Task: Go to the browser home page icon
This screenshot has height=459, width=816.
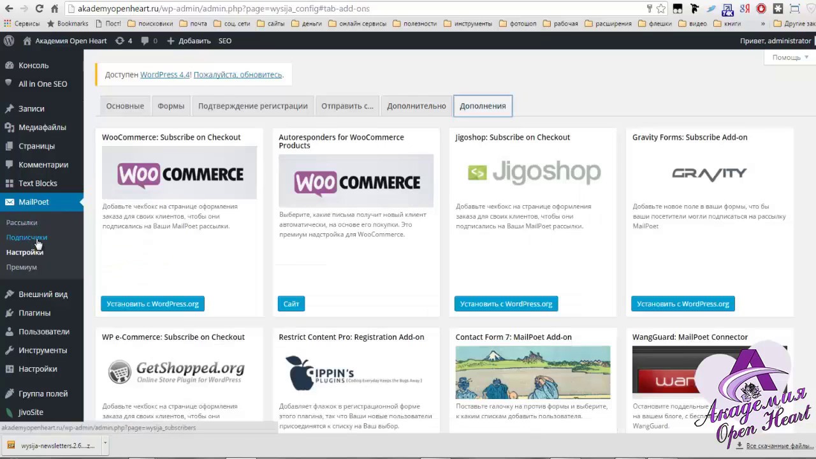Action: (x=55, y=8)
